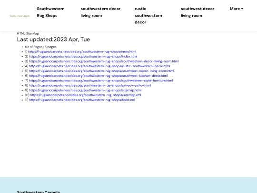
Task: Follow link to rustic-southwestern-decor.html
Action: (99, 66)
